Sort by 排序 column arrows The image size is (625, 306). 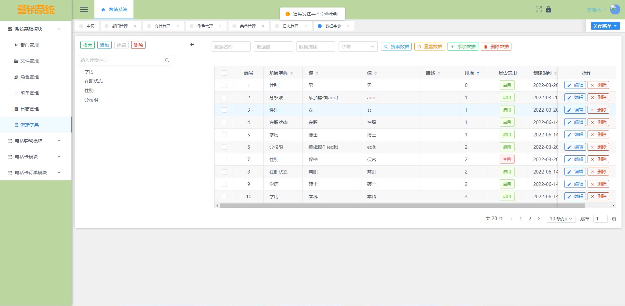click(x=478, y=73)
